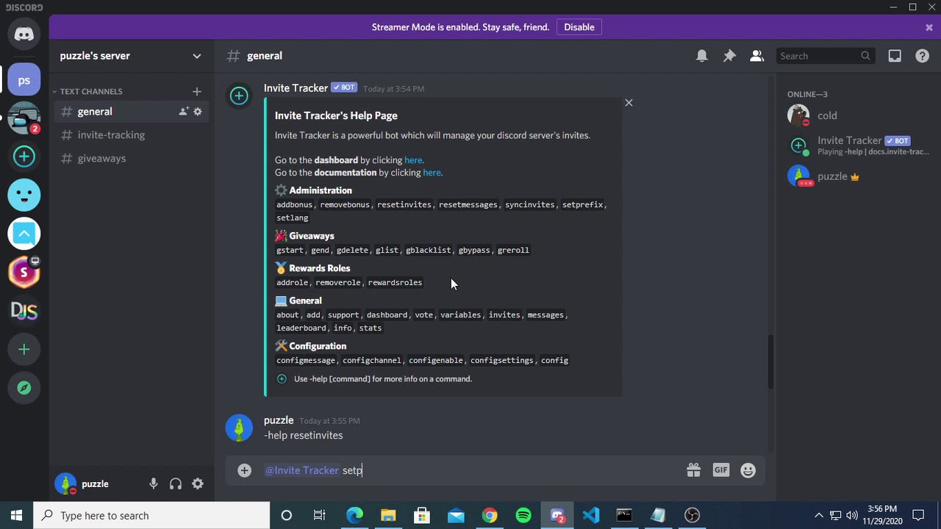Viewport: 941px width, 529px height.
Task: Show hidden system tray icons
Action: tap(819, 516)
